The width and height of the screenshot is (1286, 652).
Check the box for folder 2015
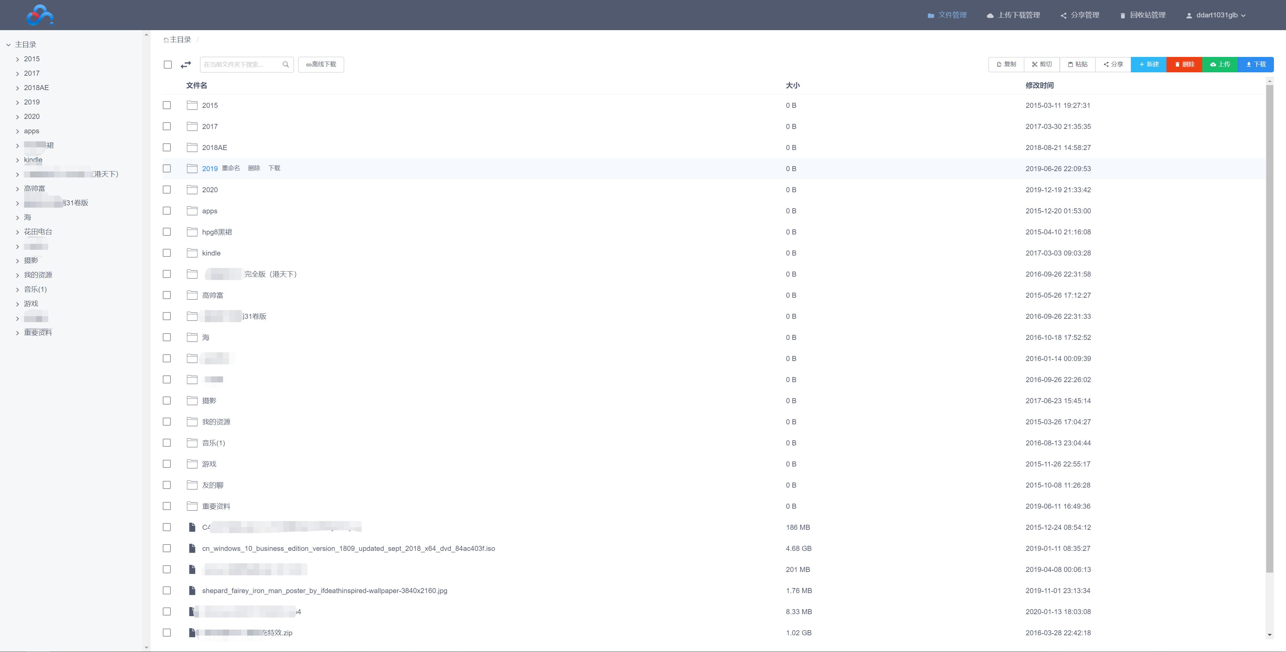click(x=167, y=105)
